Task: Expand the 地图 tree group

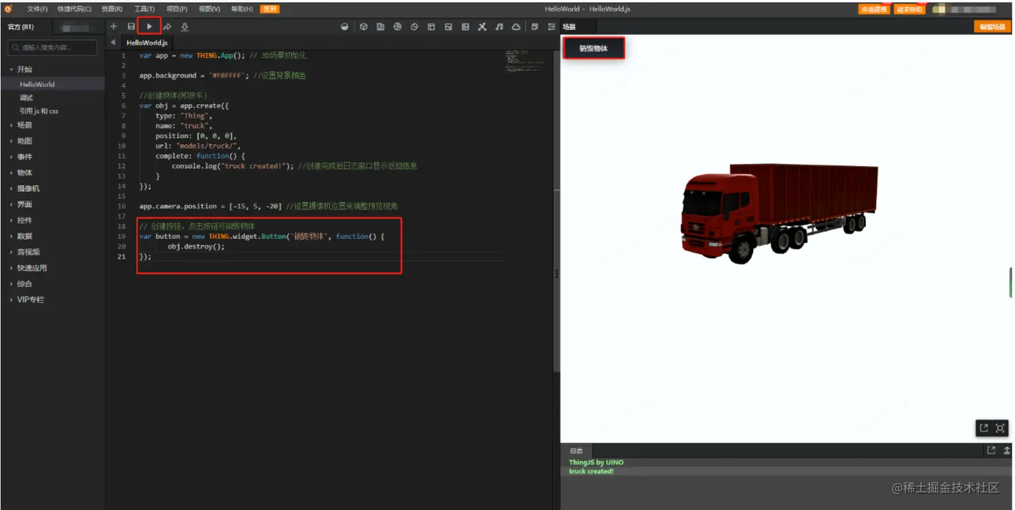Action: 24,141
